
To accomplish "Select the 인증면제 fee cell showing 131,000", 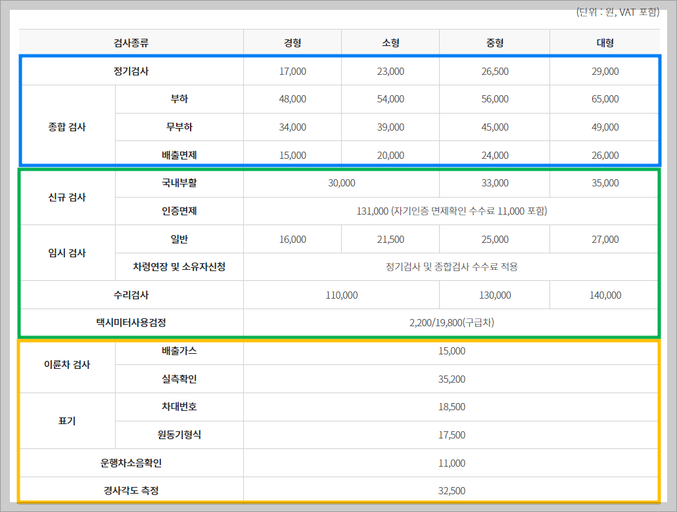I will tap(450, 211).
